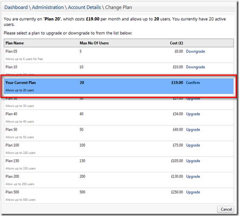Click Upgrade for Plan 150
The height and width of the screenshot is (216, 239).
193,161
